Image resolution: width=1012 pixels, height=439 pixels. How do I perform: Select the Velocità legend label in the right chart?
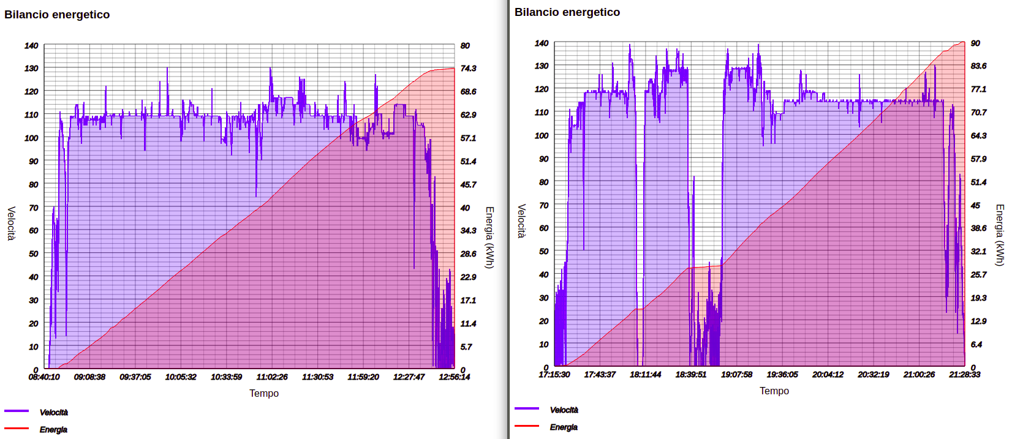coord(564,410)
